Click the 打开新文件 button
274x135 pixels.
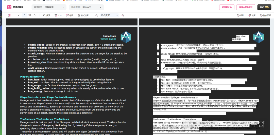(227, 7)
